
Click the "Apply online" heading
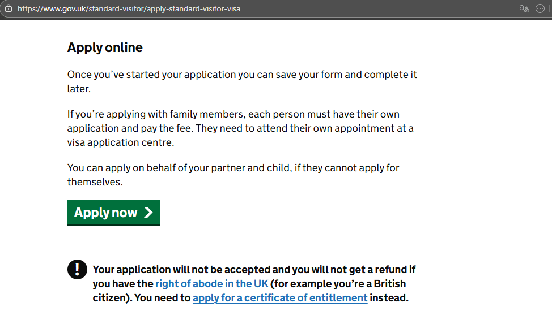pyautogui.click(x=105, y=47)
